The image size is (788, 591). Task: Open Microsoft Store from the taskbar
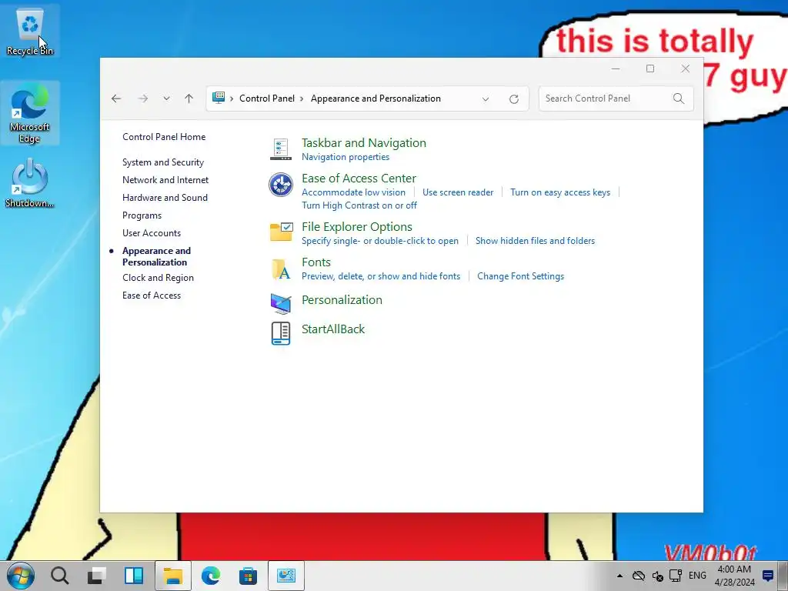tap(248, 576)
